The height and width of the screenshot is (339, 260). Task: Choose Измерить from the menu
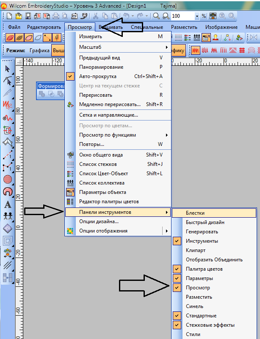pyautogui.click(x=118, y=36)
